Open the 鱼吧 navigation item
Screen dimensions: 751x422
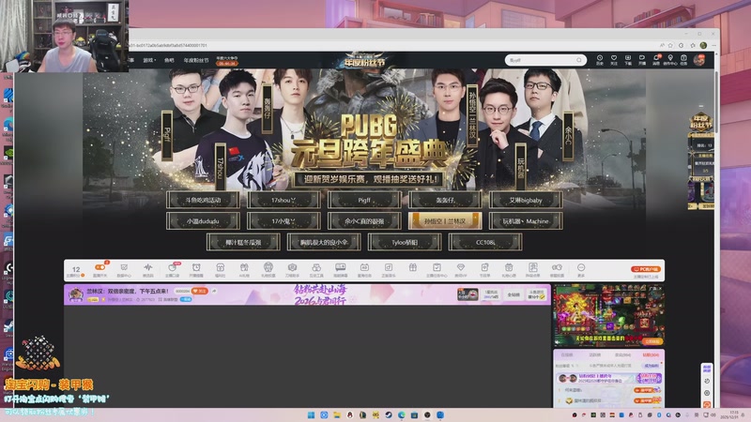click(169, 60)
